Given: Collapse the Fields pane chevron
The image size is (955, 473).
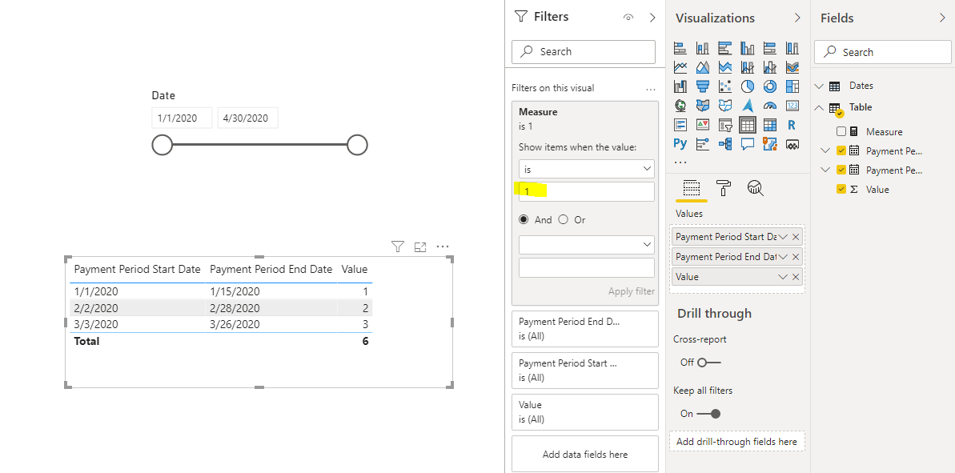Looking at the screenshot, I should pyautogui.click(x=942, y=18).
